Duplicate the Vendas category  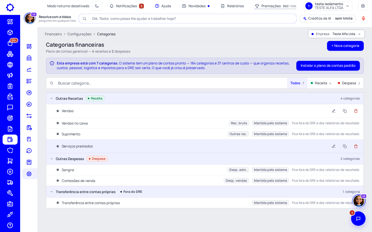[x=345, y=111]
